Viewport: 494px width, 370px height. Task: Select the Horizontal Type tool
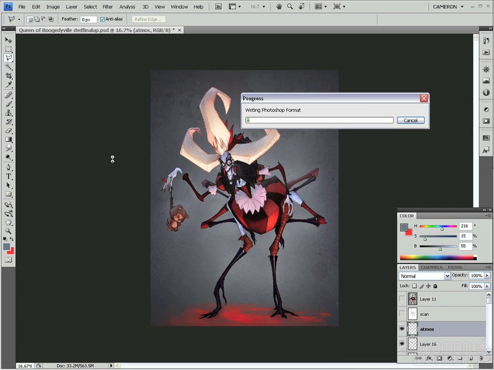(8, 176)
